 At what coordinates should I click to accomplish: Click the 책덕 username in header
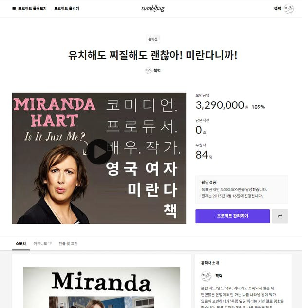click(x=277, y=8)
